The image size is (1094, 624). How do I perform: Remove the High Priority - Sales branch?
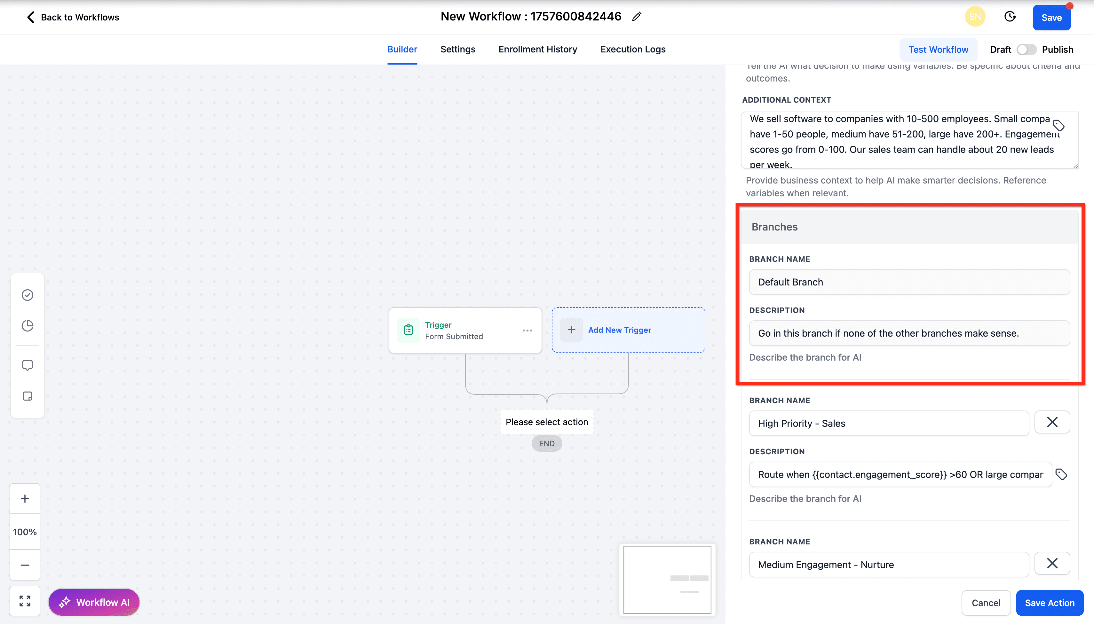tap(1052, 422)
